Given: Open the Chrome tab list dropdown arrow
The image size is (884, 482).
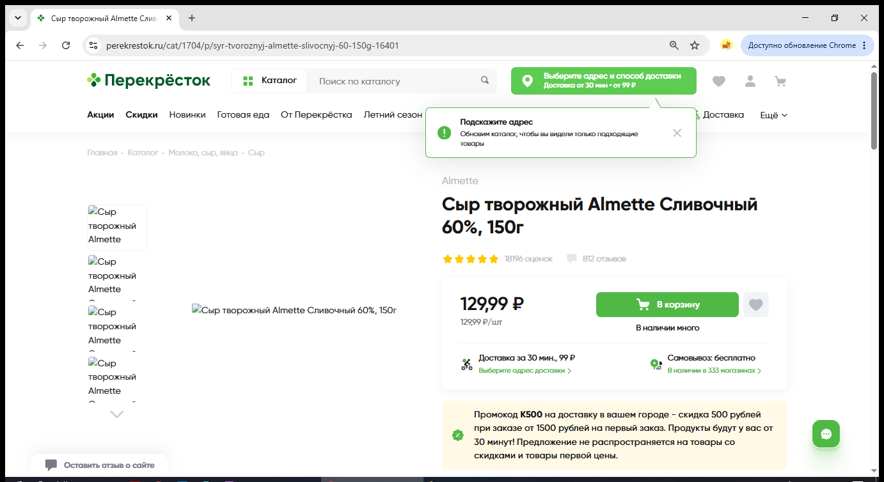Looking at the screenshot, I should (x=18, y=18).
